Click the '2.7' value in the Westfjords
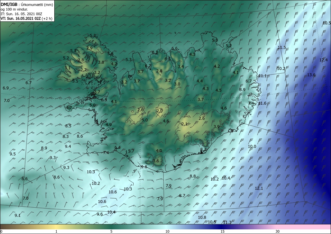 83,70
